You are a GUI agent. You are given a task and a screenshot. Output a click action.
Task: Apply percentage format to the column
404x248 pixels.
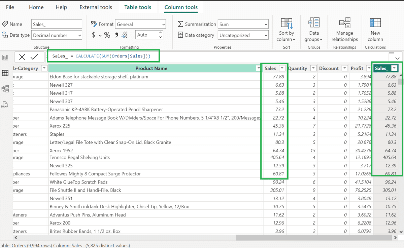106,35
